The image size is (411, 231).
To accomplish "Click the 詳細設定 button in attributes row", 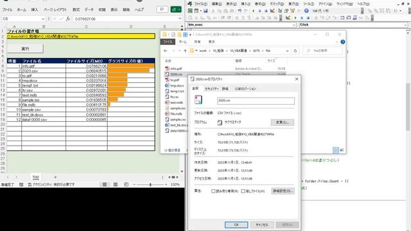I will [x=283, y=191].
